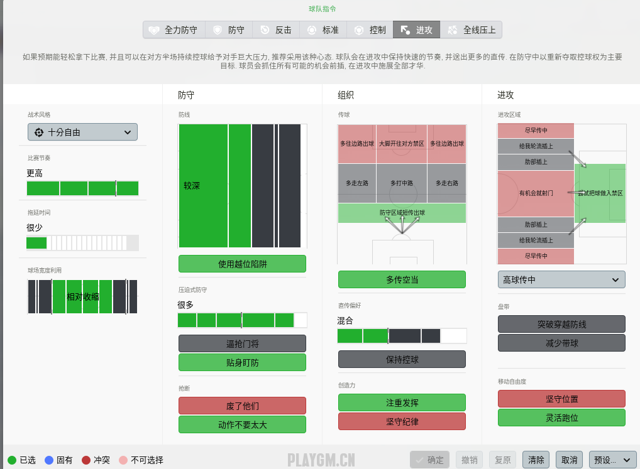
Task: Select 多走左路 zone
Action: tap(356, 183)
